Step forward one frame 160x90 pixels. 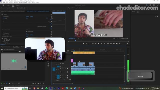101,44
